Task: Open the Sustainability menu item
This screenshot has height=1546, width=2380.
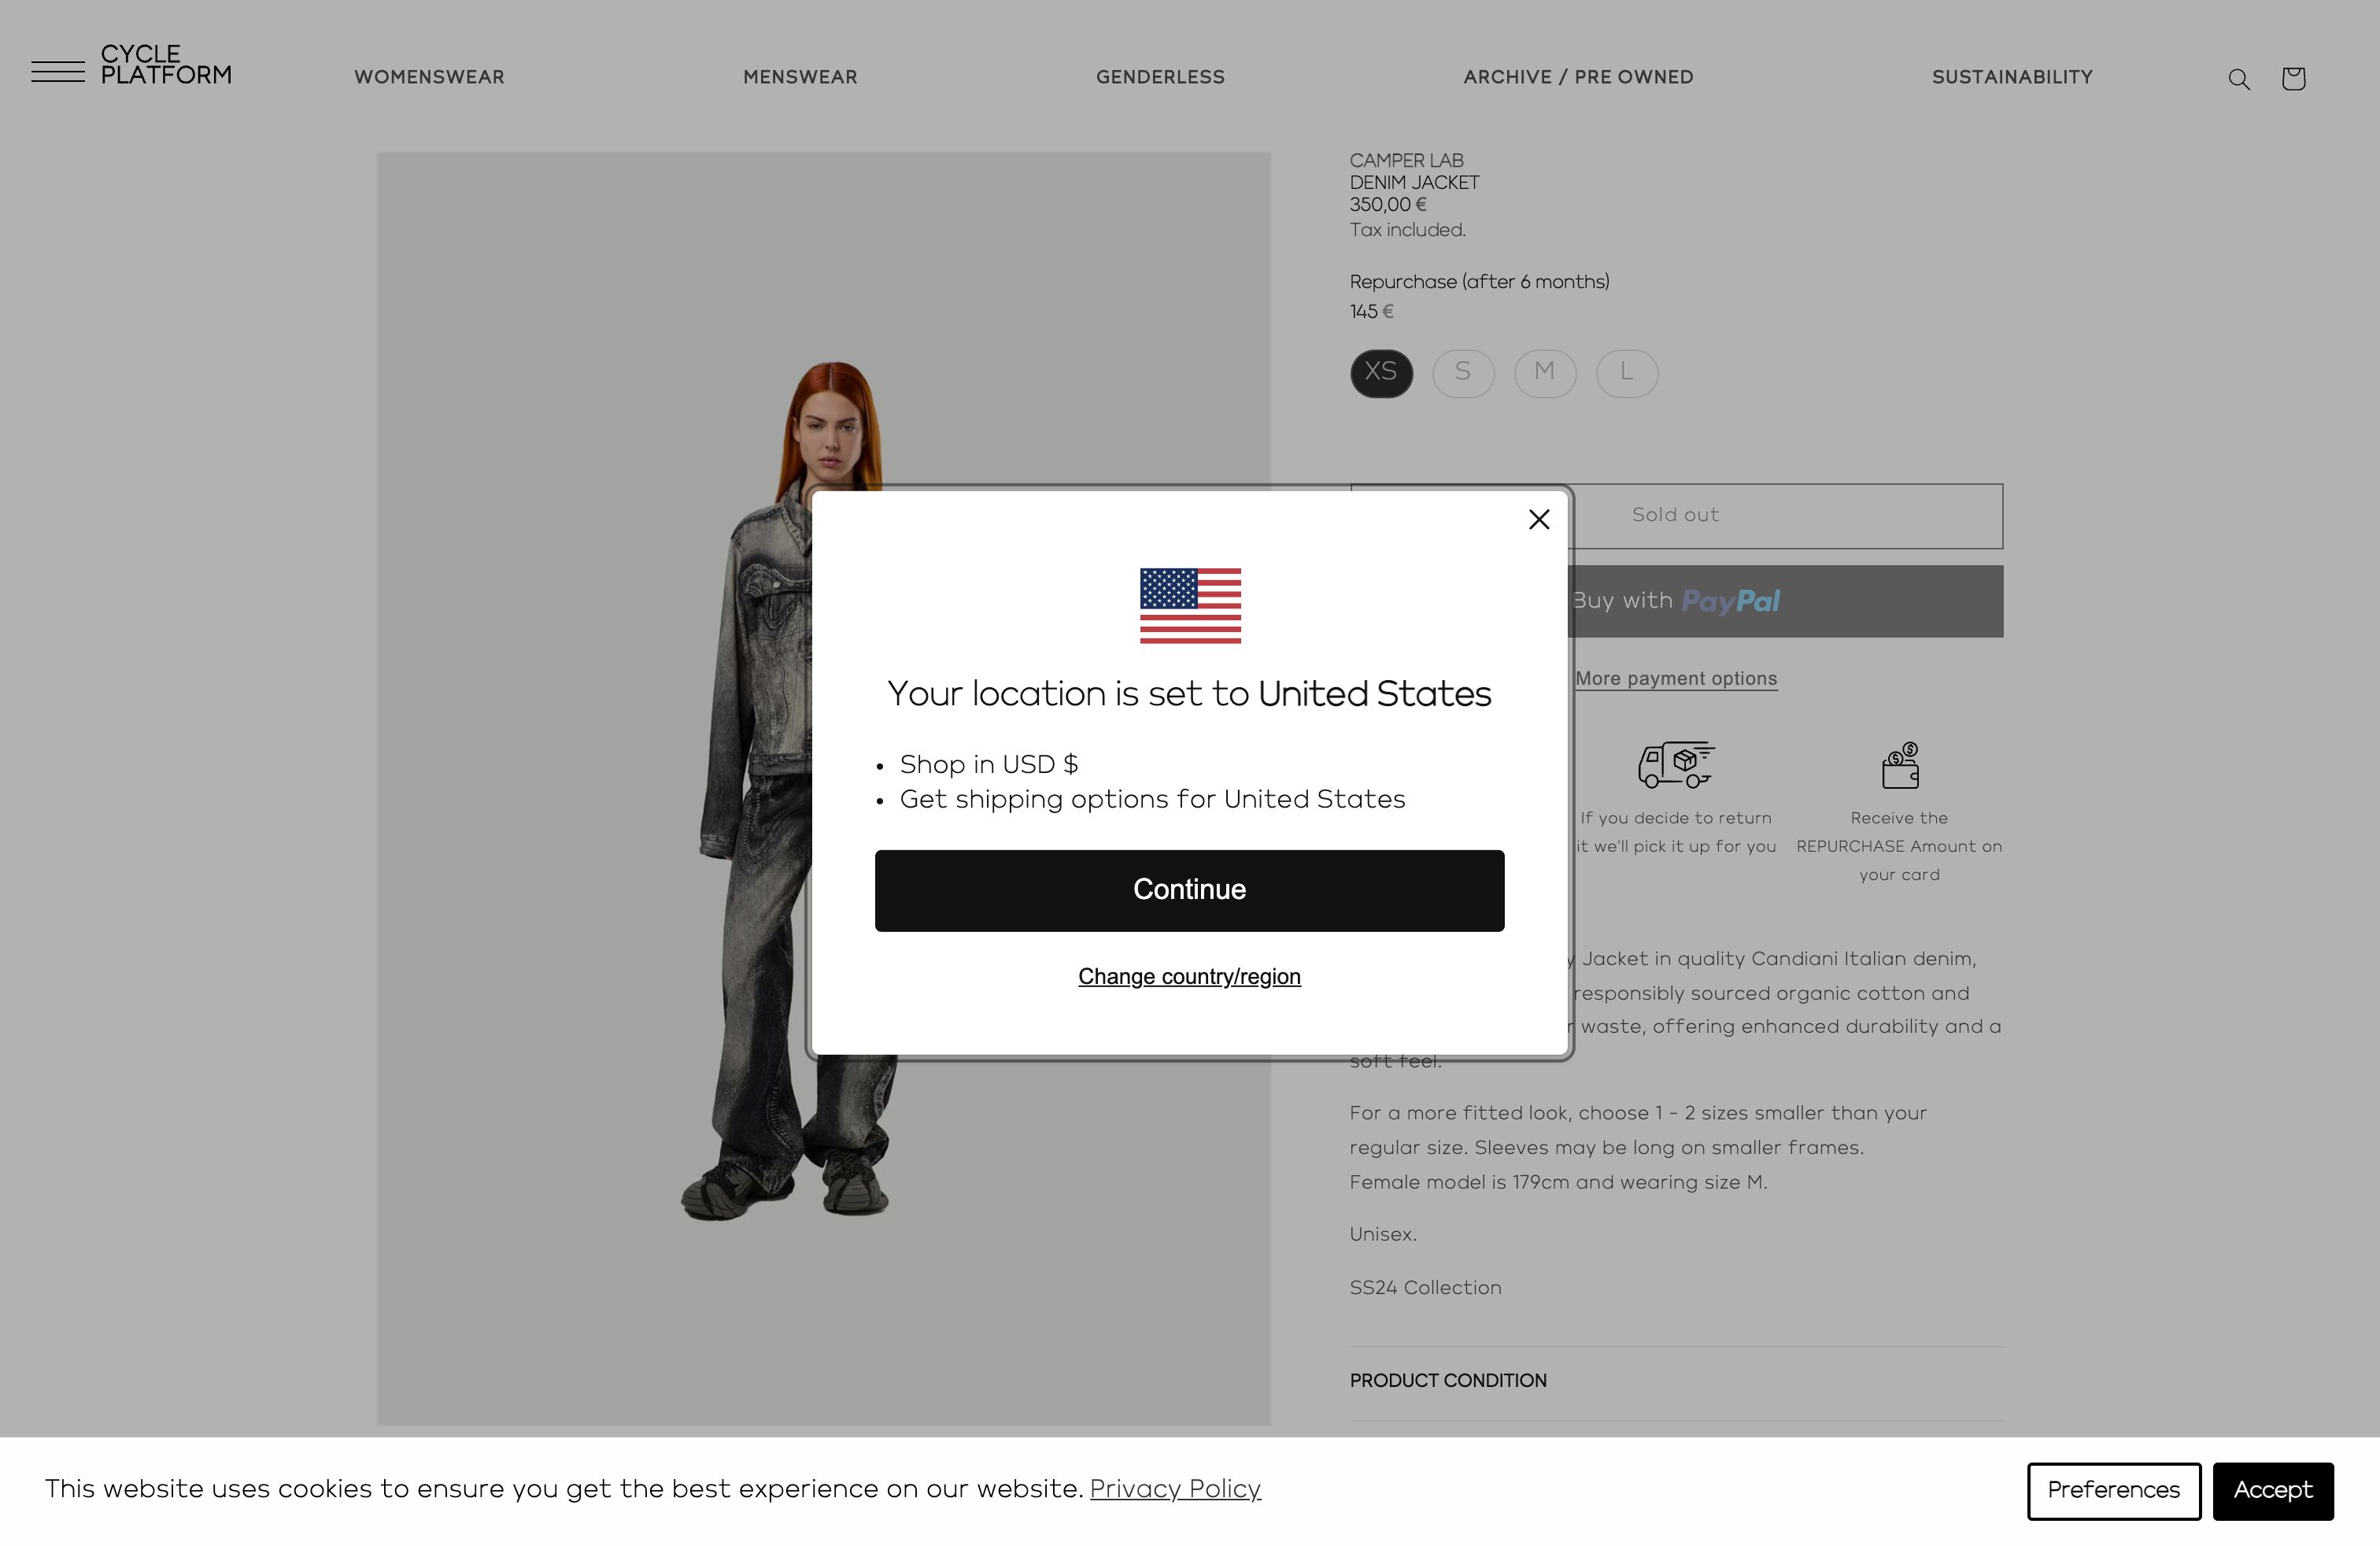Action: pyautogui.click(x=2012, y=77)
